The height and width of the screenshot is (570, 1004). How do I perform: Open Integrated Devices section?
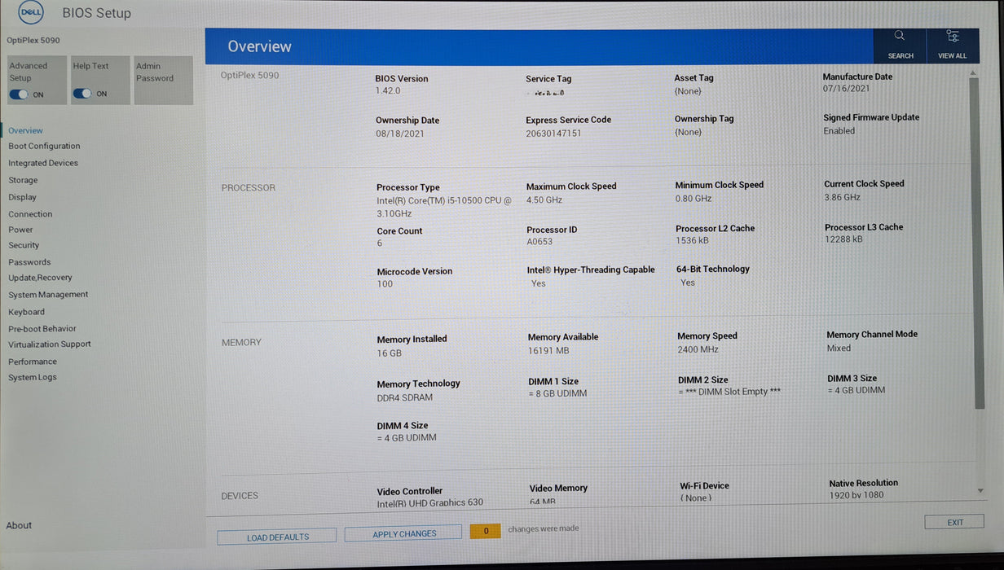tap(43, 163)
